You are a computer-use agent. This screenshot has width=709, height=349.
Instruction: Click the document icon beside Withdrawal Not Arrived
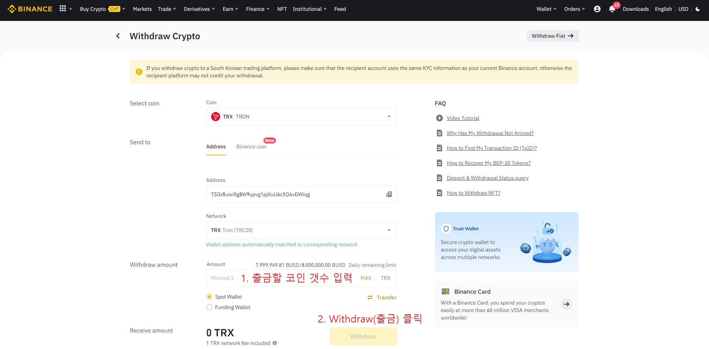pyautogui.click(x=440, y=133)
